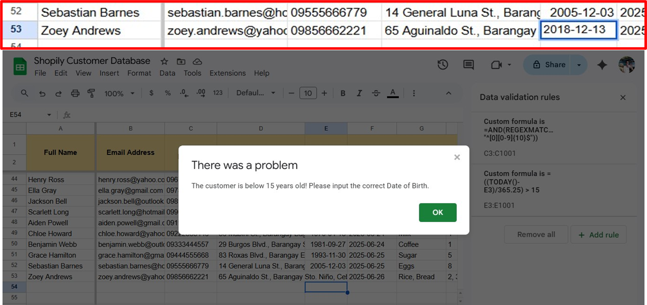Open the View menu
The height and width of the screenshot is (305, 647).
pyautogui.click(x=84, y=73)
